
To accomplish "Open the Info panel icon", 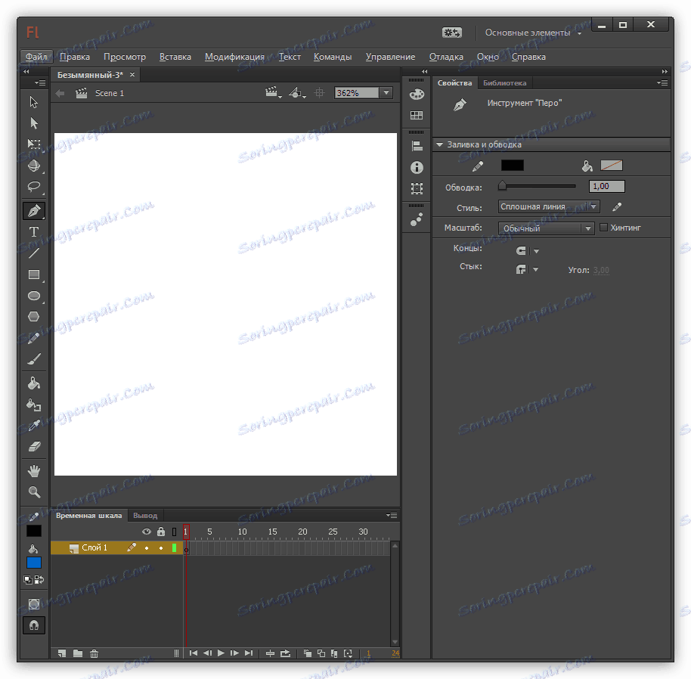I will click(417, 167).
